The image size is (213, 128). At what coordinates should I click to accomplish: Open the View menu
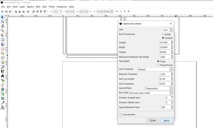tap(15, 7)
